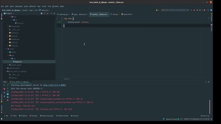Open Project panel options (three dots)

51,13
